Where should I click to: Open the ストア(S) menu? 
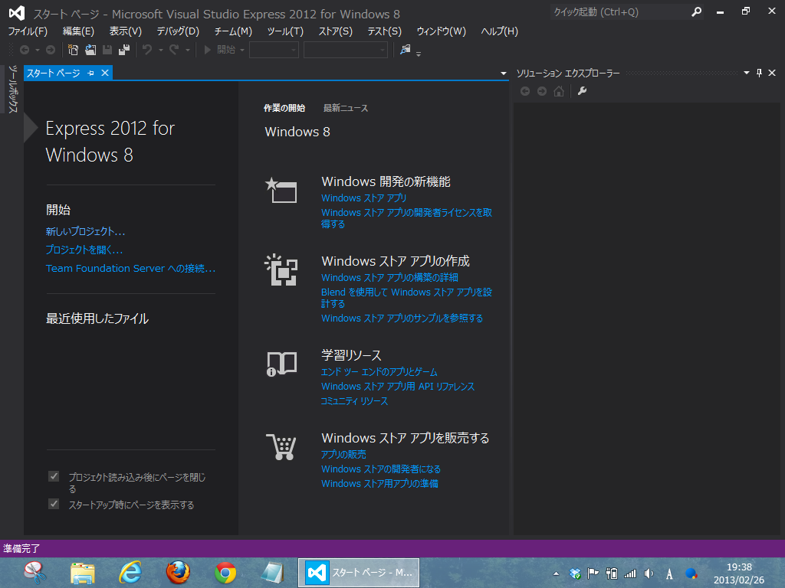[x=336, y=31]
